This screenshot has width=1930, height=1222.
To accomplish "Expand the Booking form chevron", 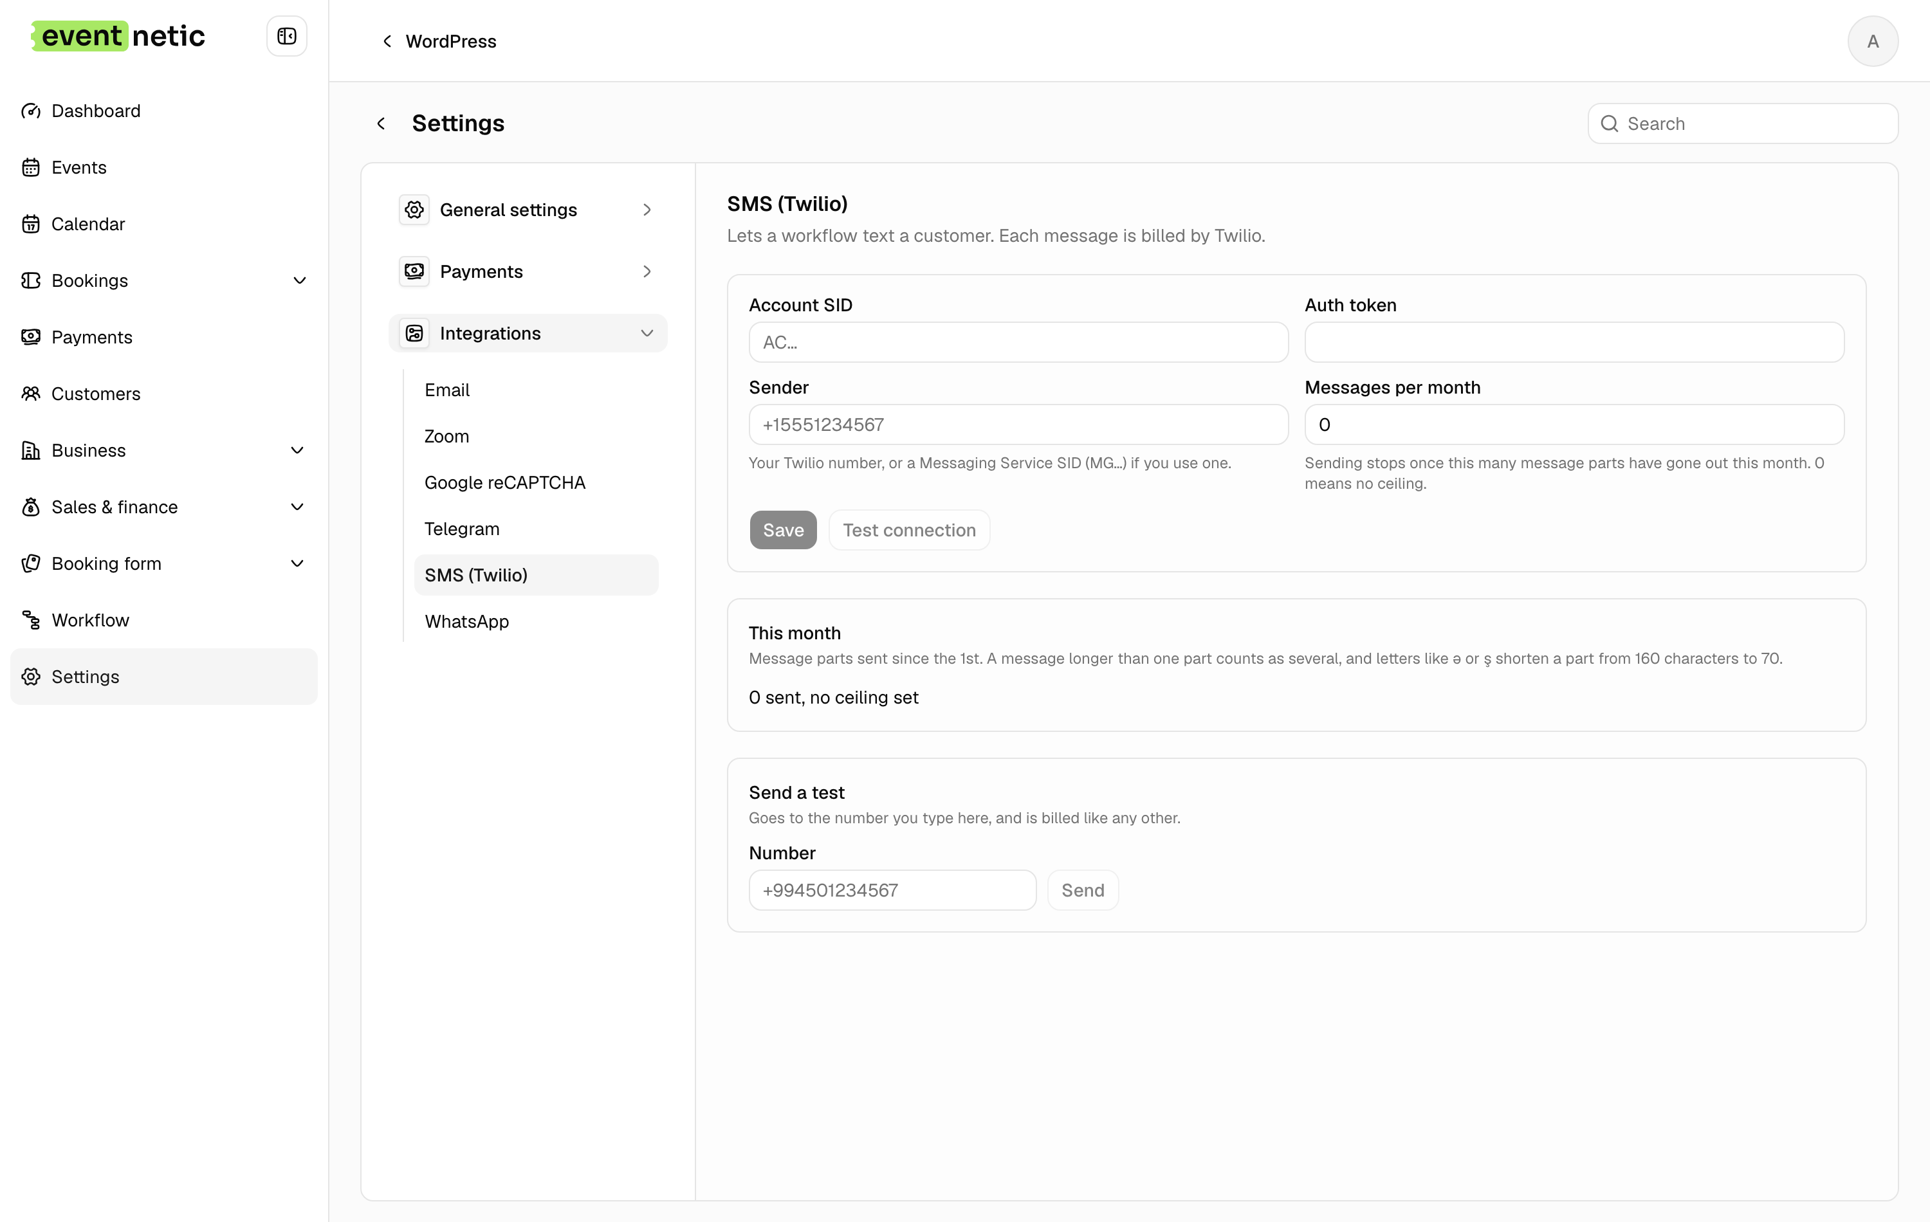I will point(297,563).
